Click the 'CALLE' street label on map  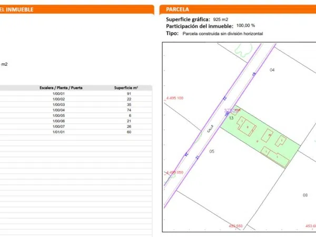click(x=210, y=129)
